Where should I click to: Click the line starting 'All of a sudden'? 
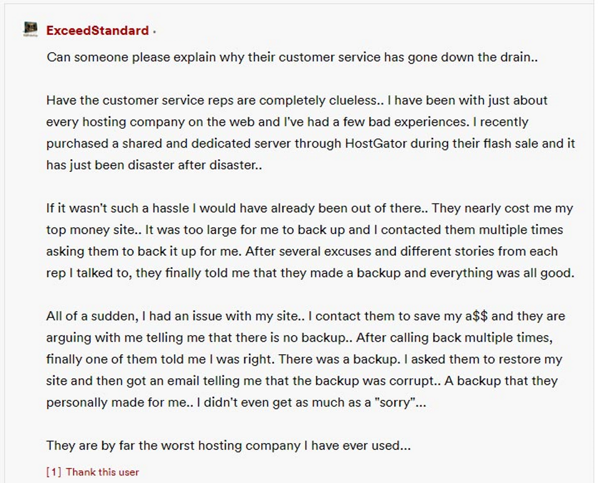coord(306,316)
